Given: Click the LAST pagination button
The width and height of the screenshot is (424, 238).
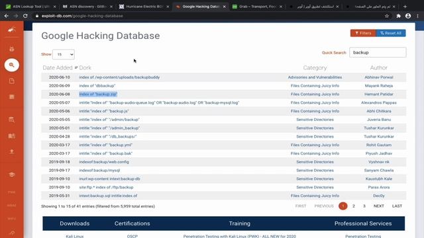Looking at the screenshot, I should tap(397, 206).
